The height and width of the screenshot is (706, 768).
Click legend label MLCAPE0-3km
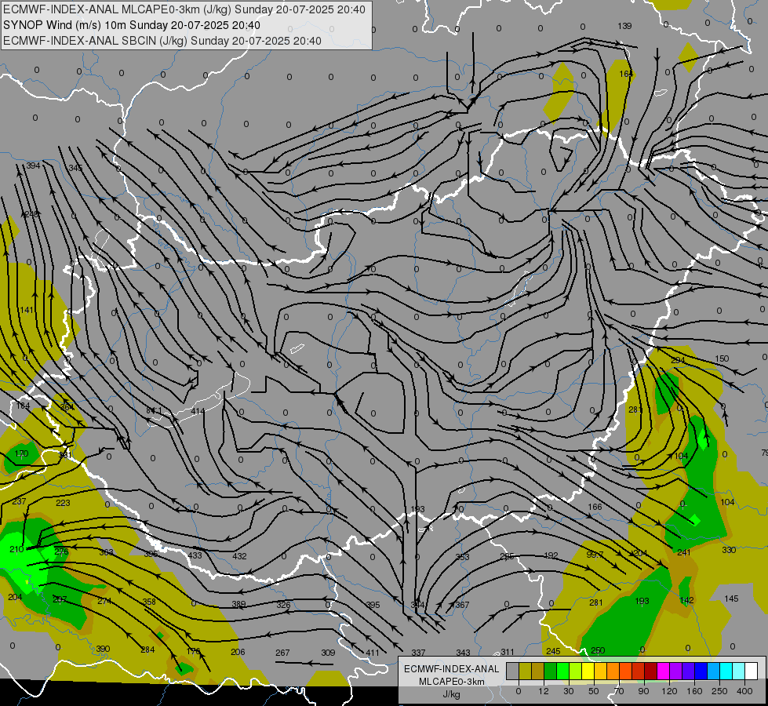(451, 682)
